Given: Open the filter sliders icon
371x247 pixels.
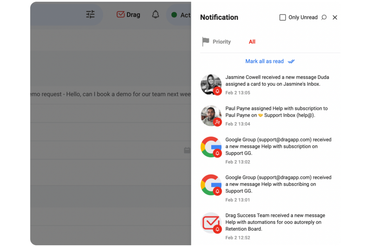Looking at the screenshot, I should point(90,14).
